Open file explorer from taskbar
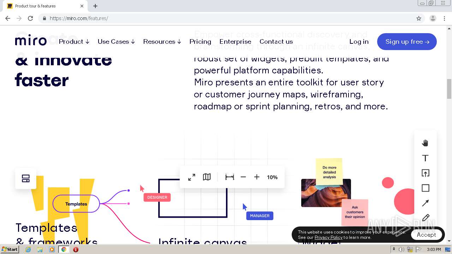This screenshot has width=452, height=254. point(40,249)
